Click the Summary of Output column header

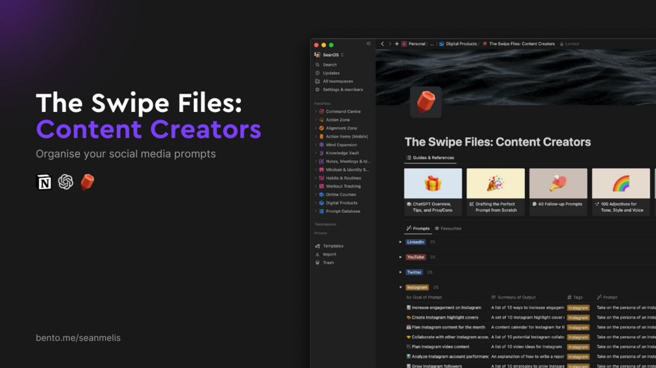(513, 298)
